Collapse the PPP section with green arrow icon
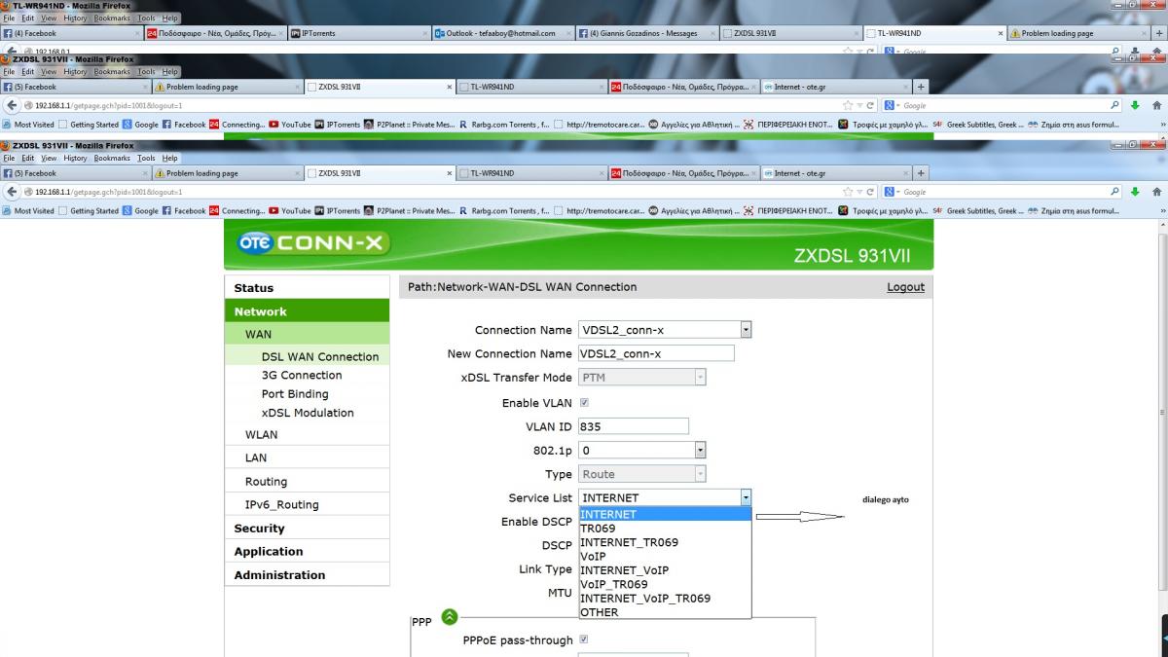Image resolution: width=1168 pixels, height=657 pixels. pyautogui.click(x=450, y=616)
